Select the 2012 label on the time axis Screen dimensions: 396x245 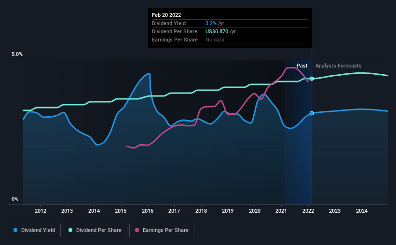pos(41,211)
